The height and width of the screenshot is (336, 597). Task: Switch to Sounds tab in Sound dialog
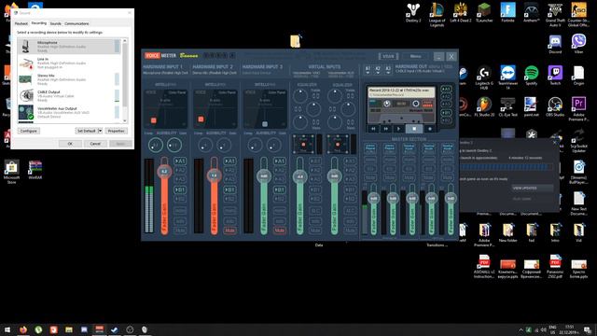[56, 23]
